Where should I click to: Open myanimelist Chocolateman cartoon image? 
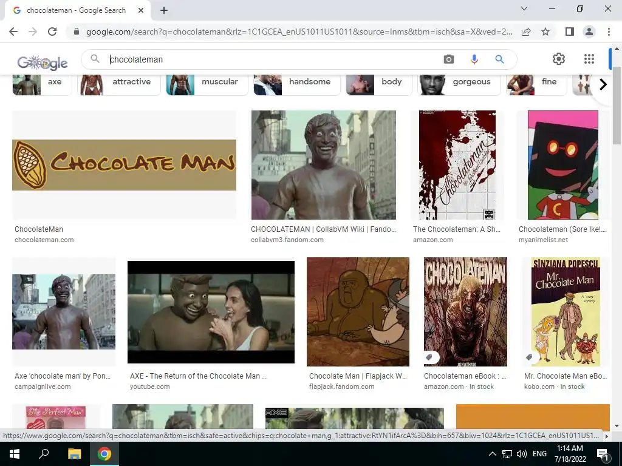click(x=562, y=165)
